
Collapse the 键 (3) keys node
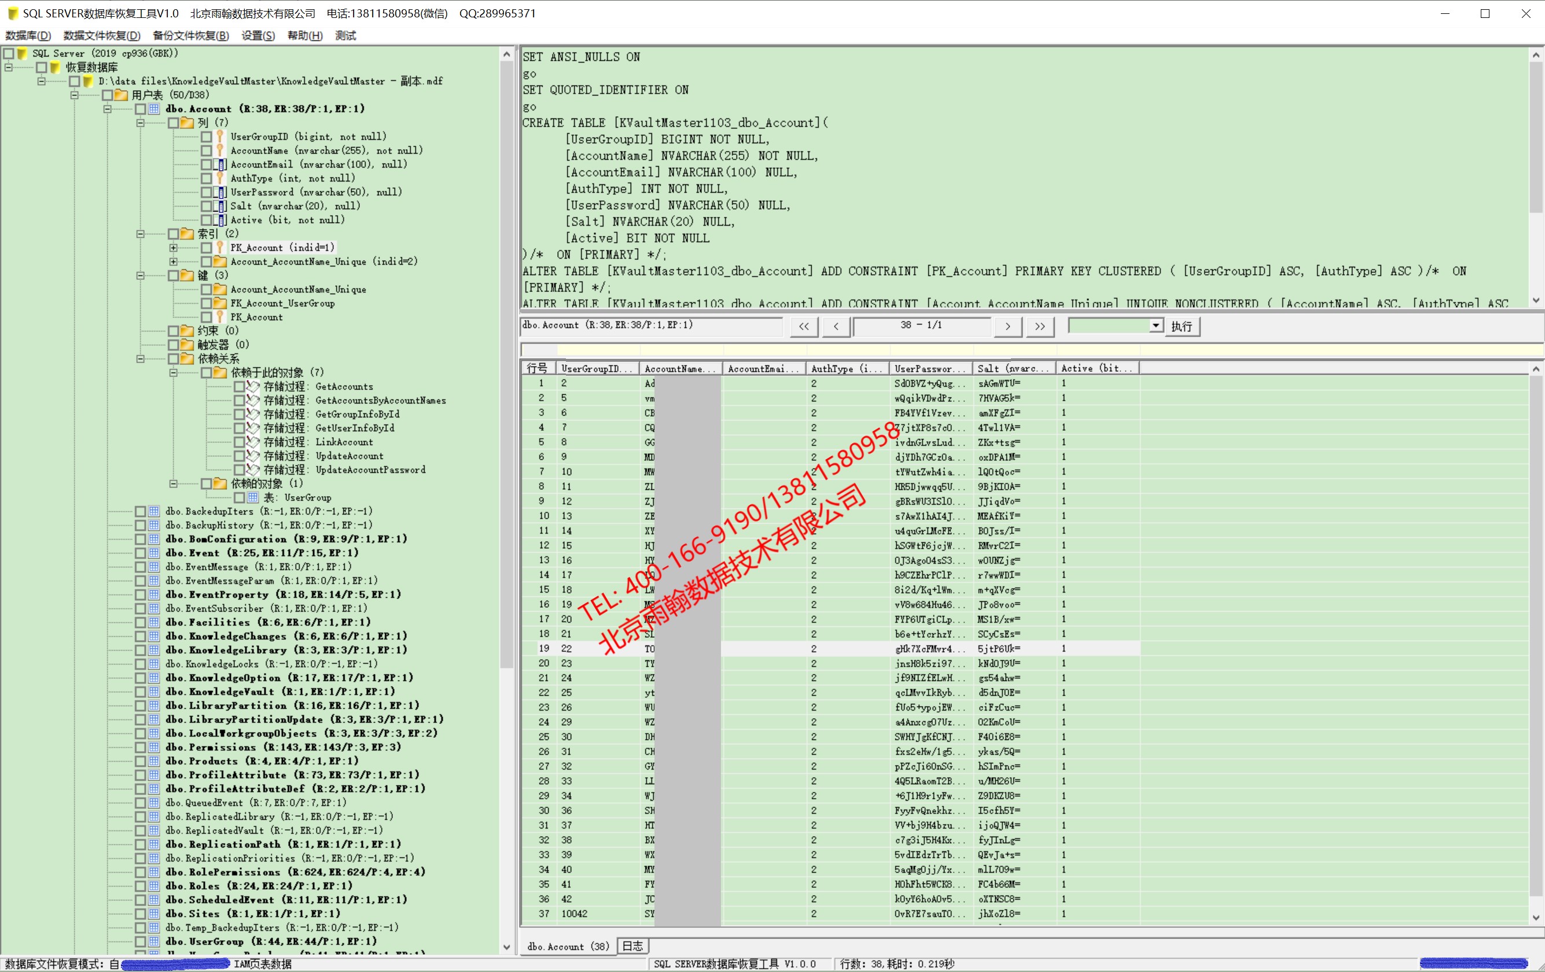[140, 276]
